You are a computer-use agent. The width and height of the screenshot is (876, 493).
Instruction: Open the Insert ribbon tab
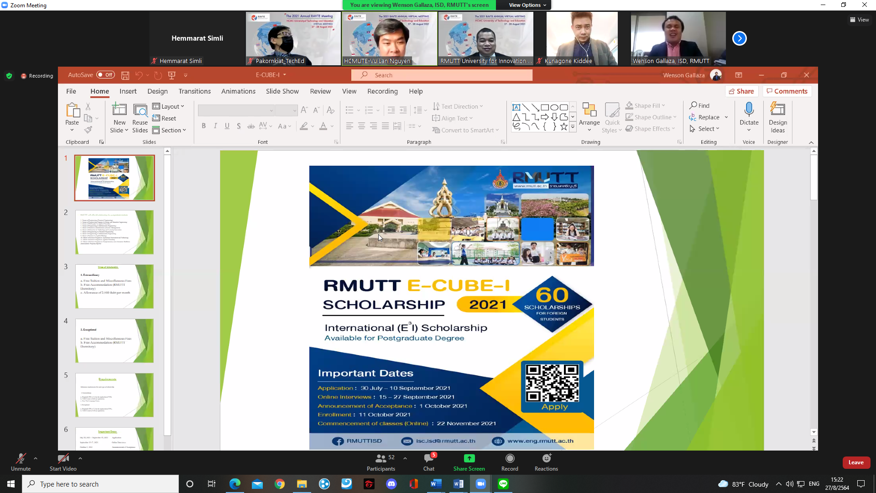(x=128, y=91)
